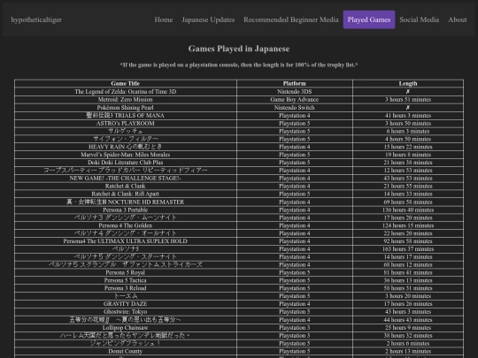Click the 41 hours 3 minutes length
The image size is (478, 358).
[x=408, y=116]
